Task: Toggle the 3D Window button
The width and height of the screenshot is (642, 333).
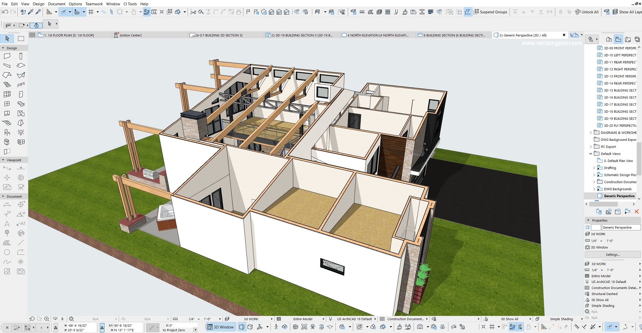Action: pyautogui.click(x=221, y=327)
